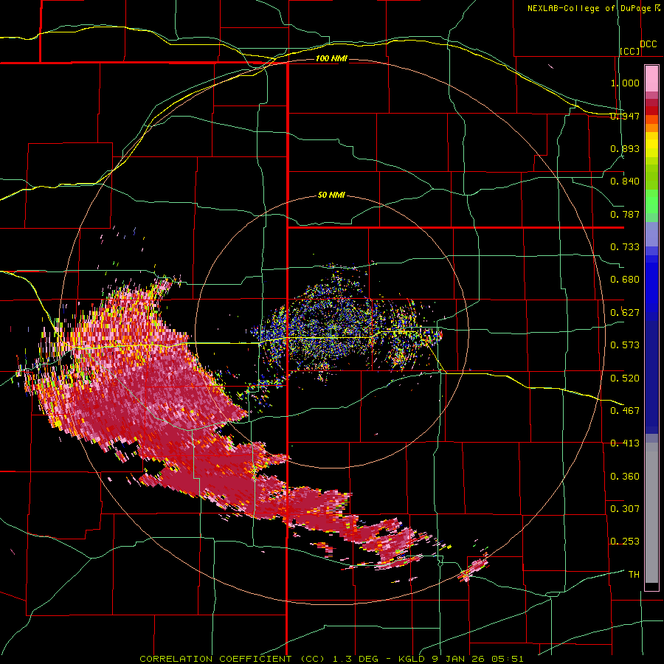Select the 0.733 scale value
Viewport: 664px width, 664px height.
(625, 247)
